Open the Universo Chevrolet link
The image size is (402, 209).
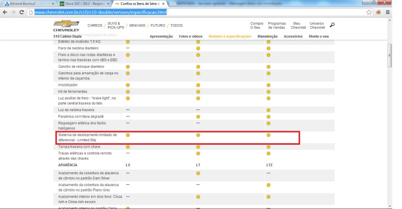click(x=317, y=26)
